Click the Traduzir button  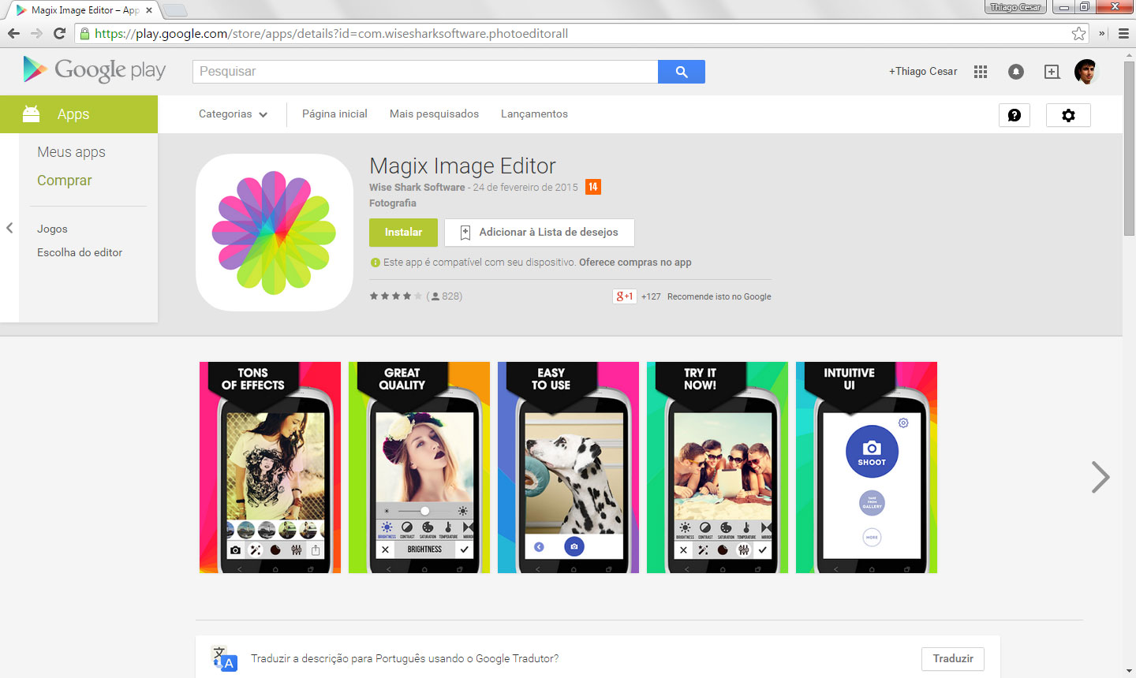(x=953, y=658)
